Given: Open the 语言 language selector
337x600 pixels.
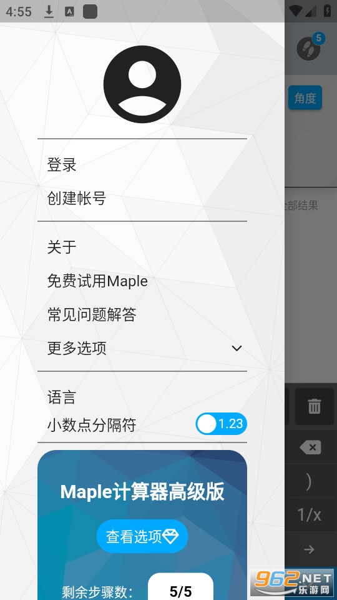Looking at the screenshot, I should point(62,397).
